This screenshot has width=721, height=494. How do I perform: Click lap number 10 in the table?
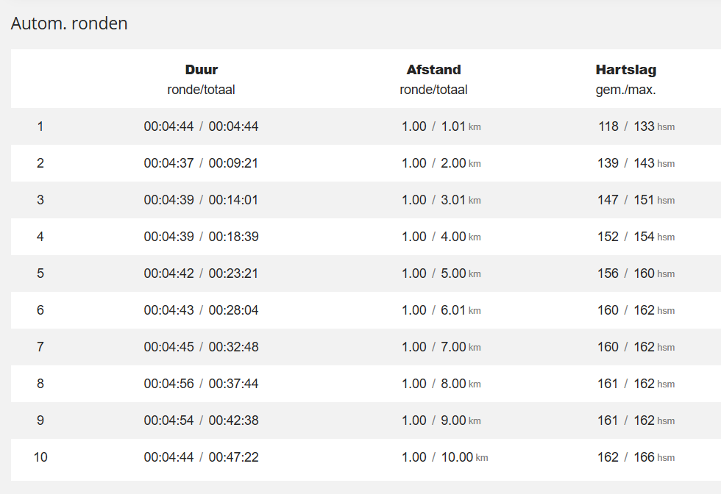40,457
